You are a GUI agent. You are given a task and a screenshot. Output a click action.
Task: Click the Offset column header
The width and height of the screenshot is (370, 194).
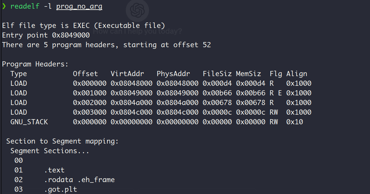(x=85, y=74)
